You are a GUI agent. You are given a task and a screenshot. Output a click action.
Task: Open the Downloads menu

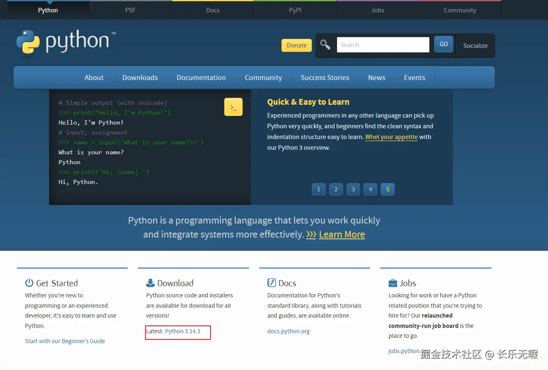click(x=140, y=78)
